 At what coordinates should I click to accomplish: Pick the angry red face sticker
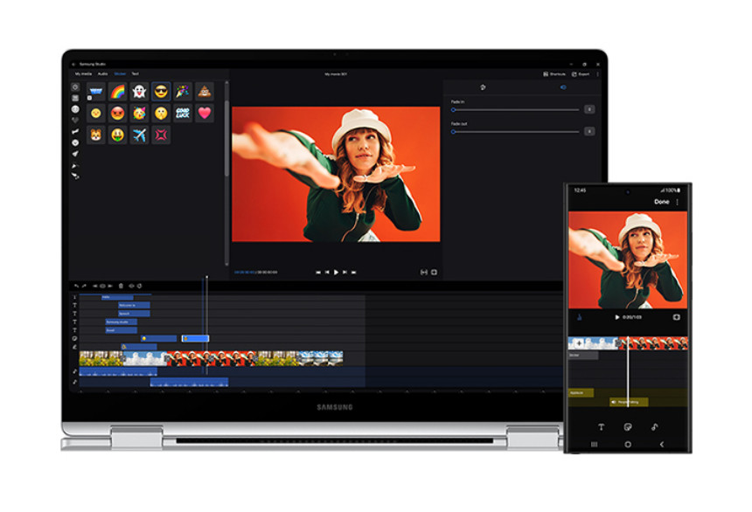pos(117,113)
